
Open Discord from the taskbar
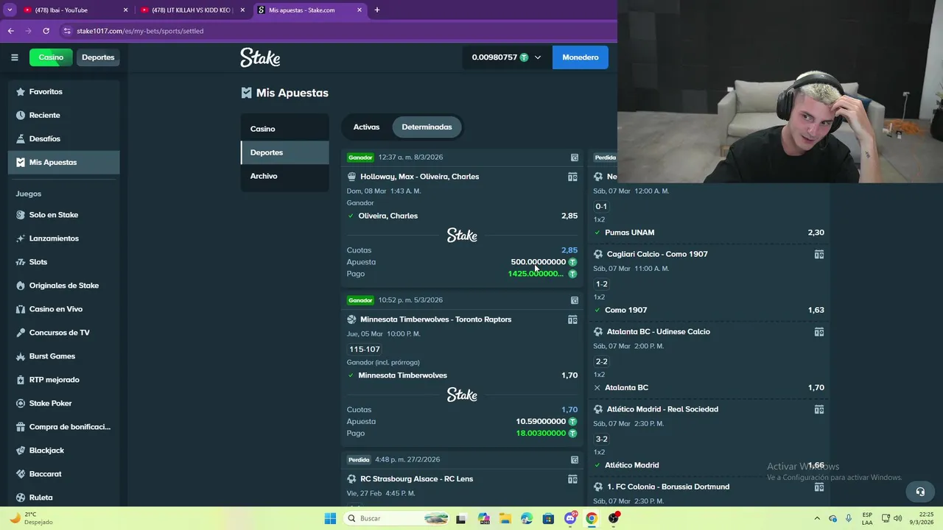pos(570,518)
